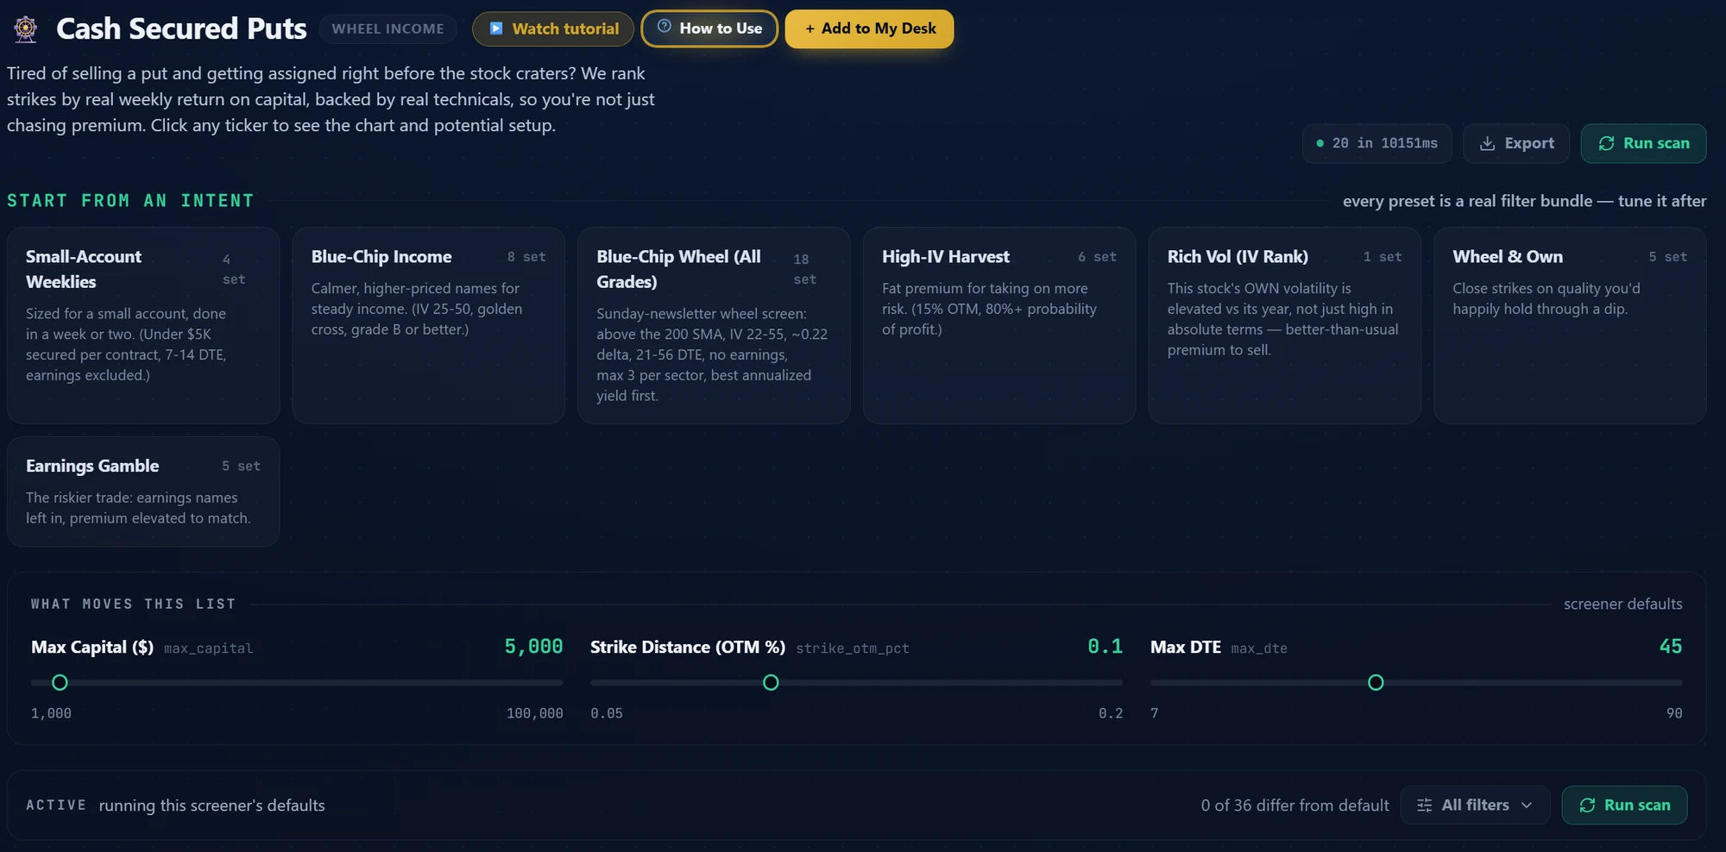The height and width of the screenshot is (852, 1726).
Task: Click the strike_otm_pct parameter label
Action: coord(853,648)
